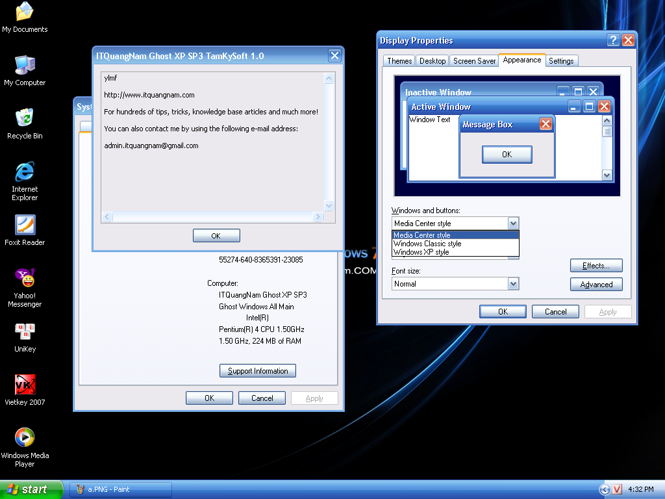Choose Windows Classic style option
The image size is (665, 499).
(x=455, y=244)
